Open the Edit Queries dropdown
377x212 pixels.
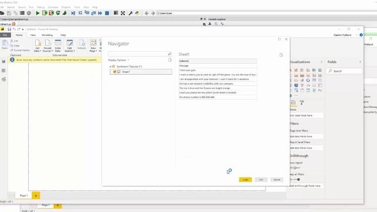tap(70, 46)
